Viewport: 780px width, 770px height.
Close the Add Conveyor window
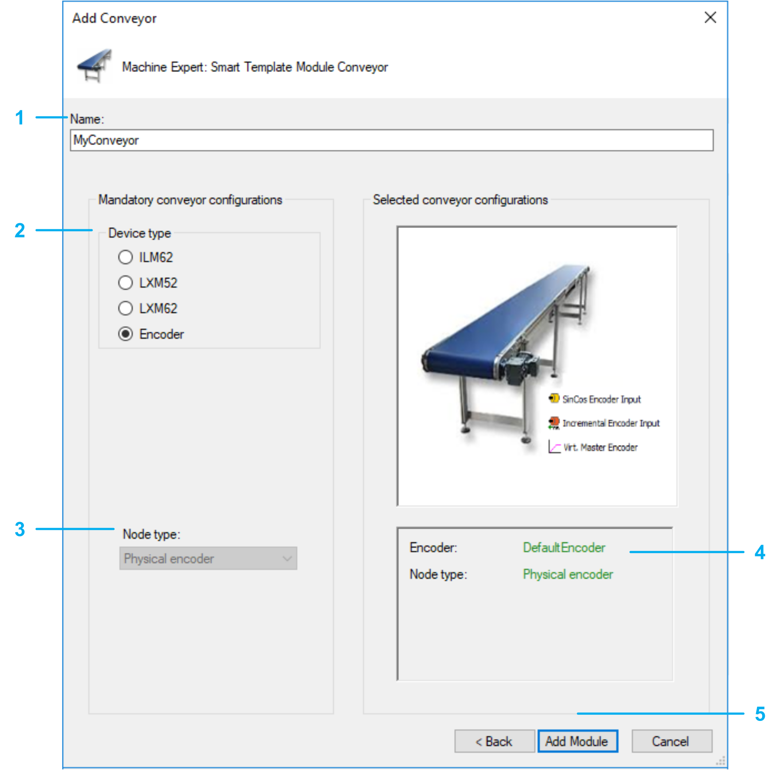tap(710, 18)
